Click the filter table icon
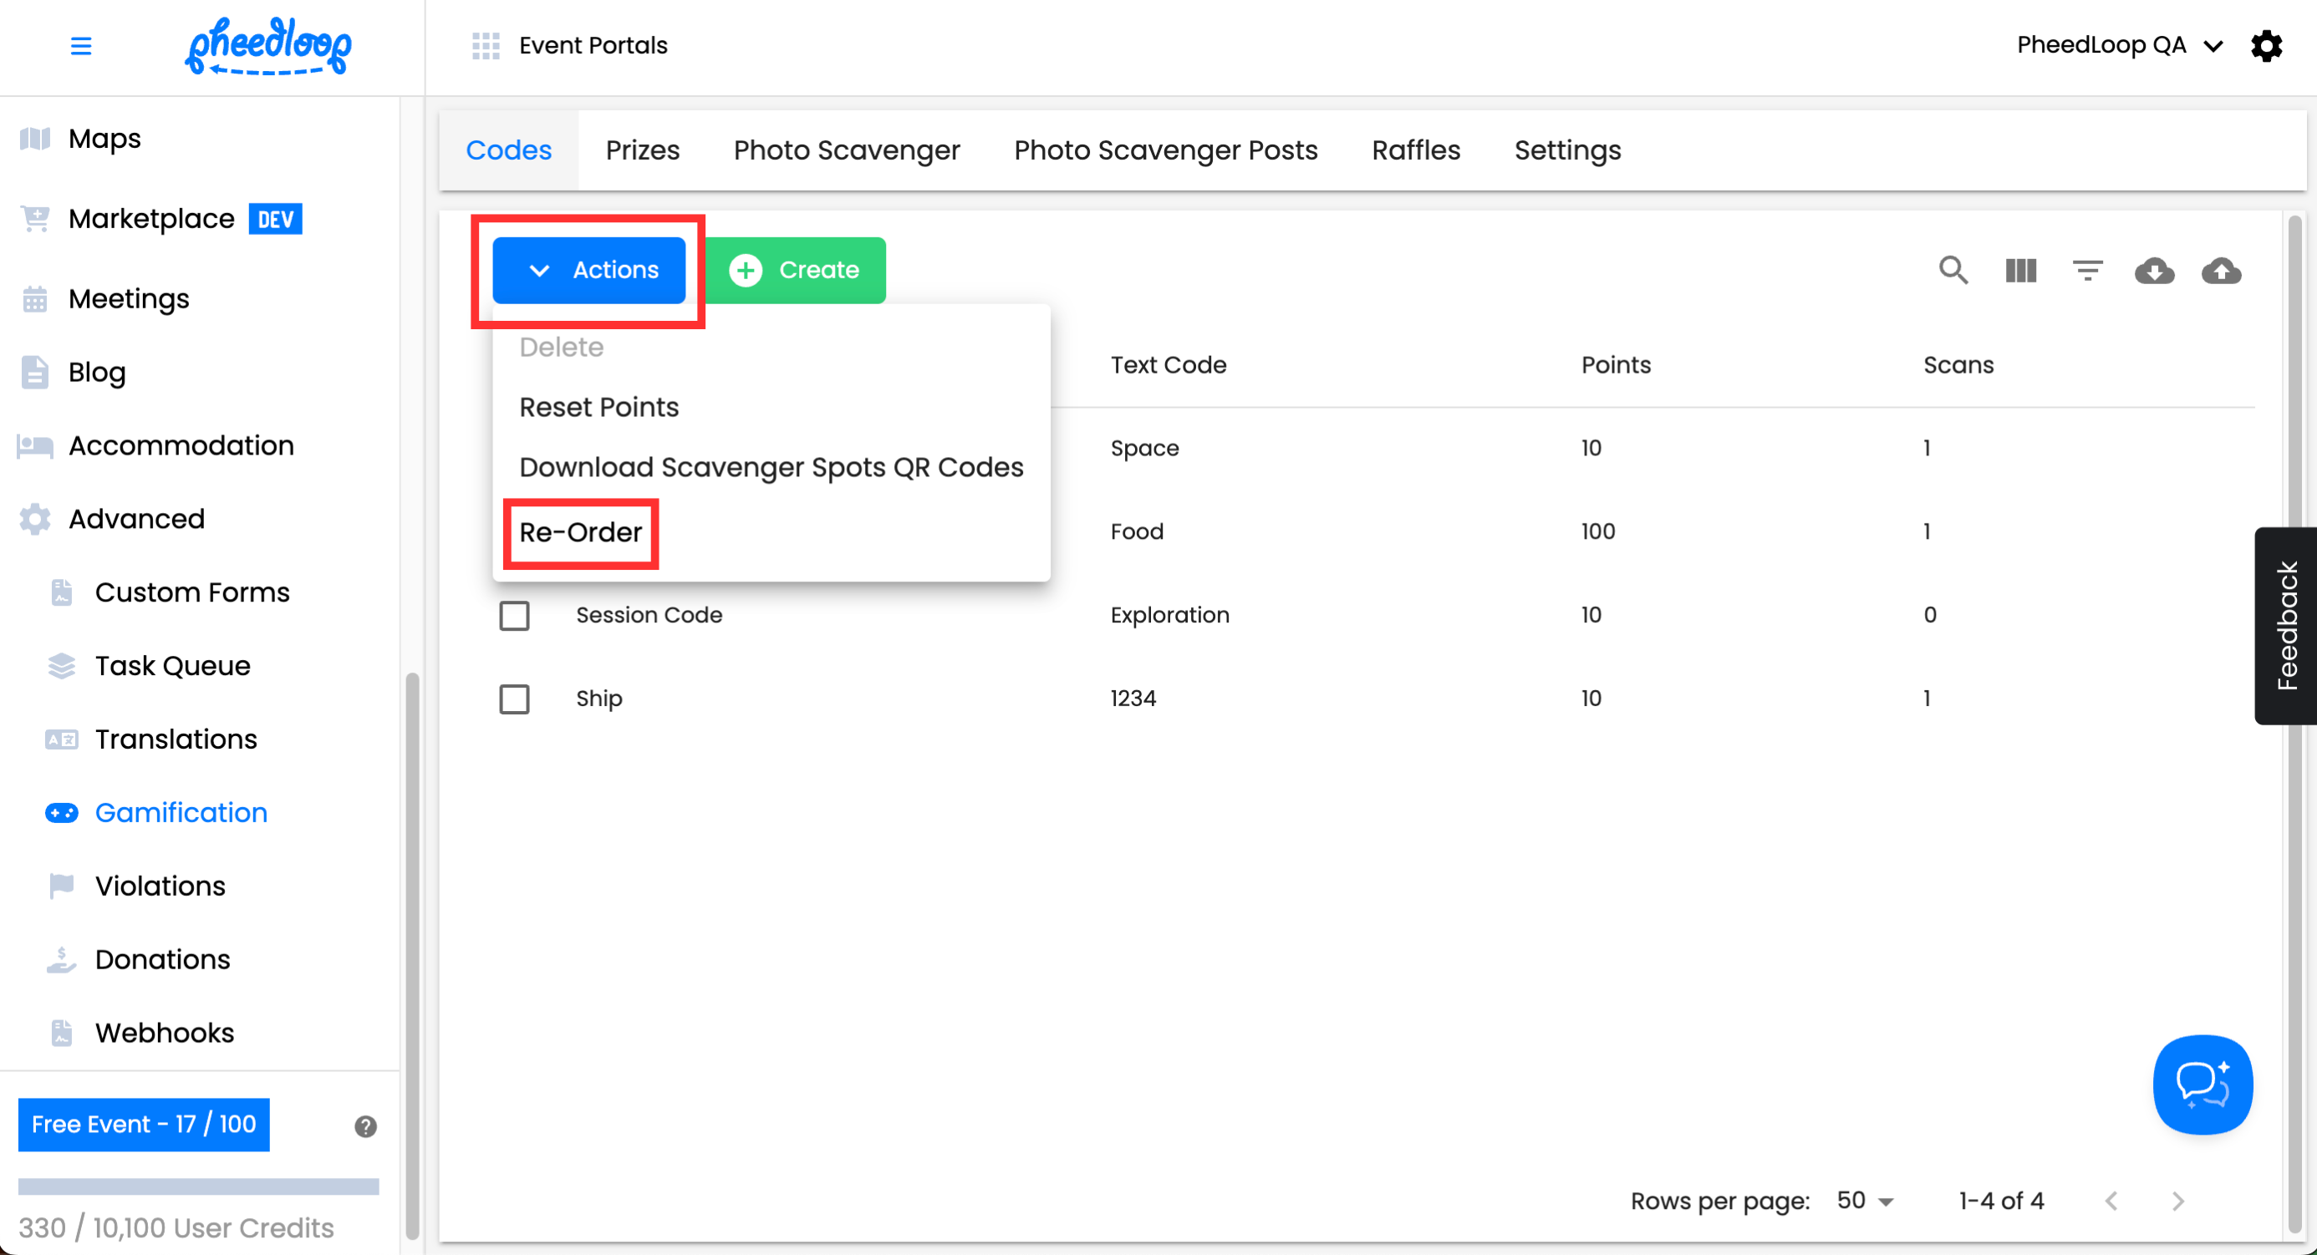 coord(2087,270)
